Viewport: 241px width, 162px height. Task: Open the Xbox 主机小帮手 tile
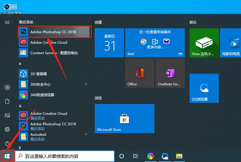coord(204,43)
